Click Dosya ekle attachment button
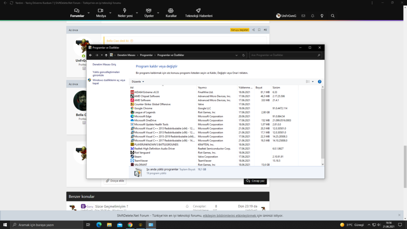 click(115, 181)
